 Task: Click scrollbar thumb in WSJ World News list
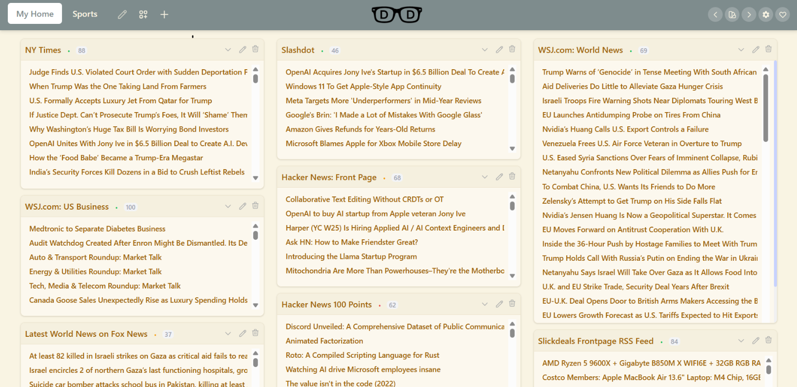[765, 107]
